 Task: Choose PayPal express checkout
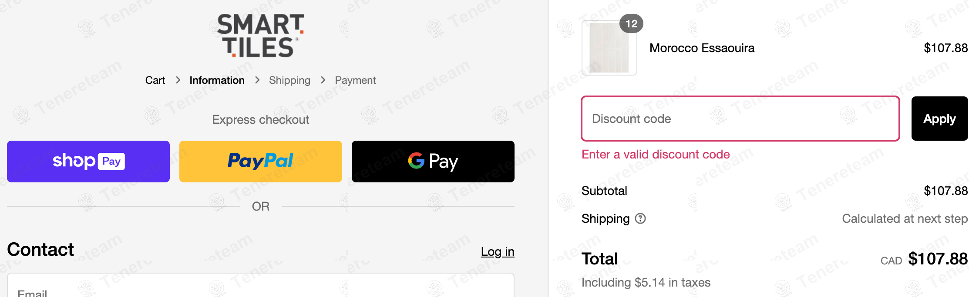click(x=260, y=162)
